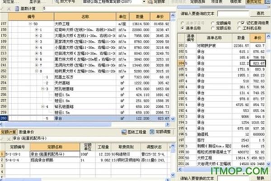271x181 pixels.
Task: Click main table horizontal scroll left arrow
Action: [x=1, y=124]
